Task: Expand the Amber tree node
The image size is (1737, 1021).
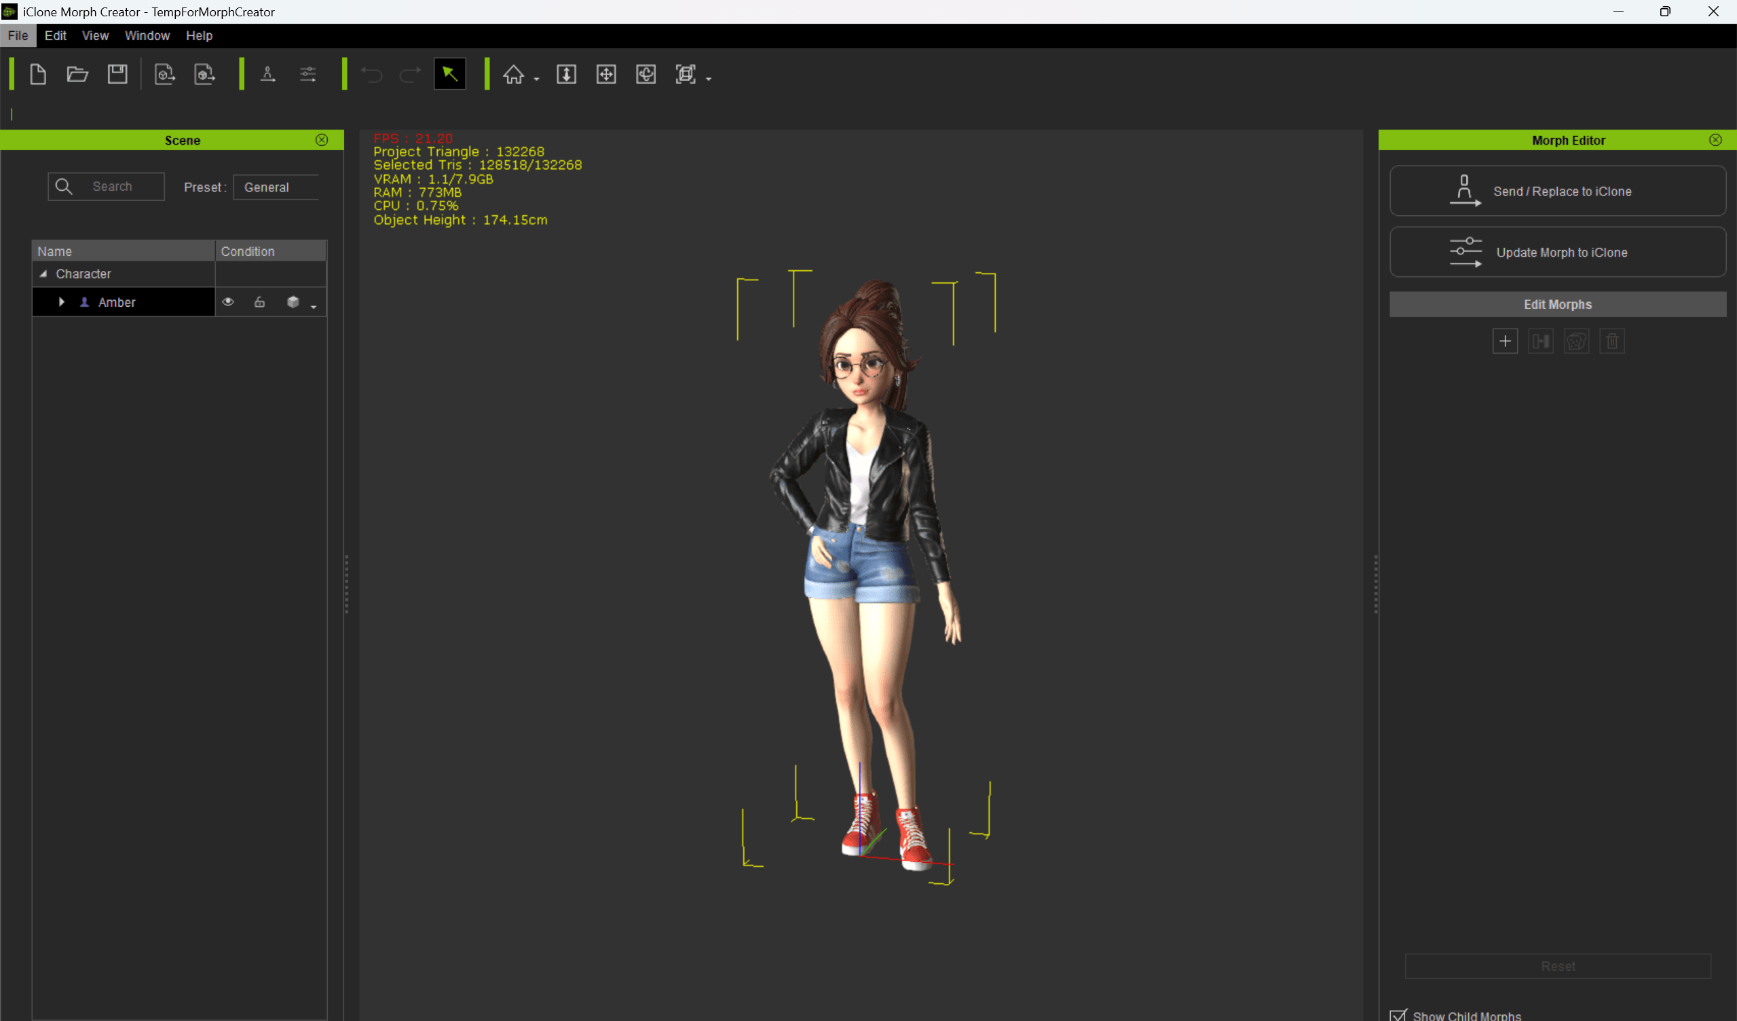Action: [61, 302]
